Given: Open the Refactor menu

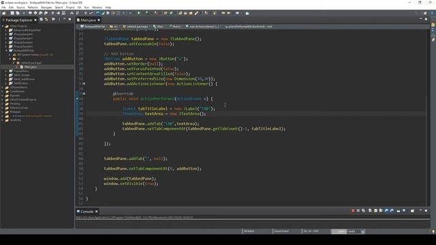Looking at the screenshot, I should tap(33, 7).
